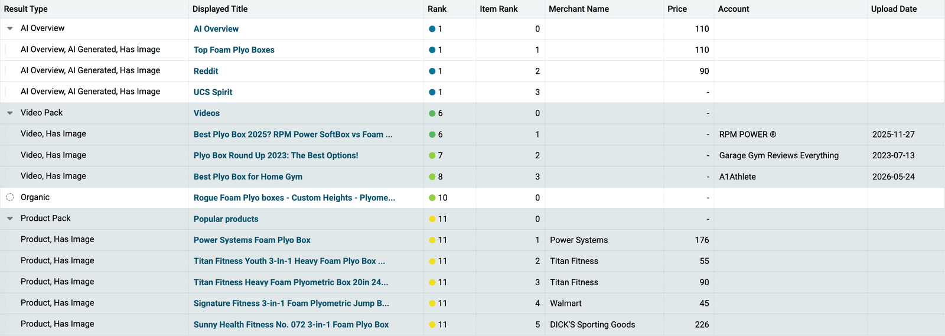Open the UCS Spirit link
The height and width of the screenshot is (336, 945).
pyautogui.click(x=213, y=92)
